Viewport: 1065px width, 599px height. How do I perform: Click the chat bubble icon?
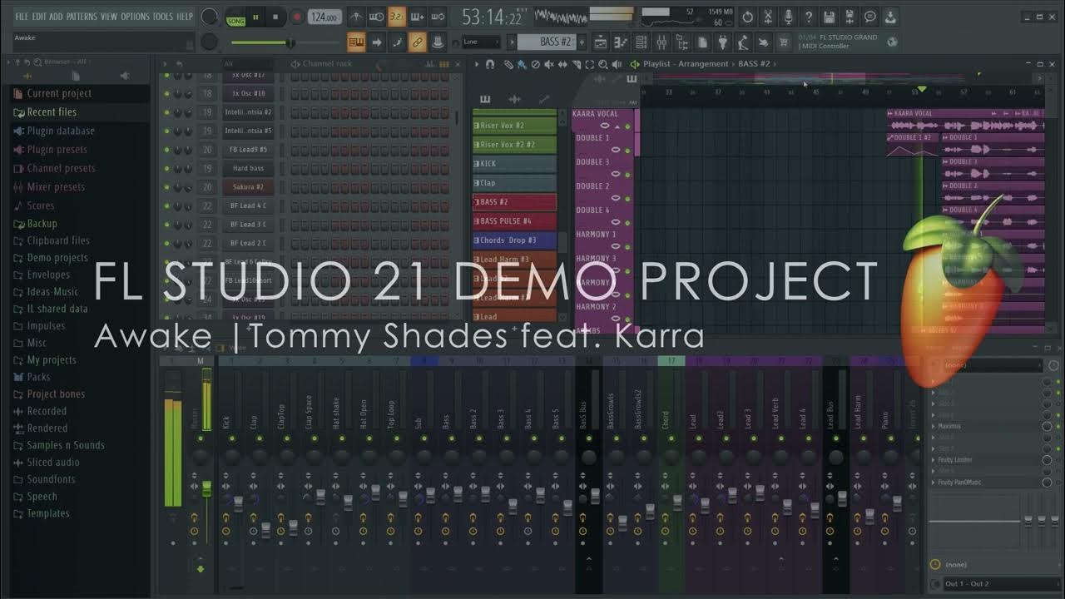pos(869,17)
